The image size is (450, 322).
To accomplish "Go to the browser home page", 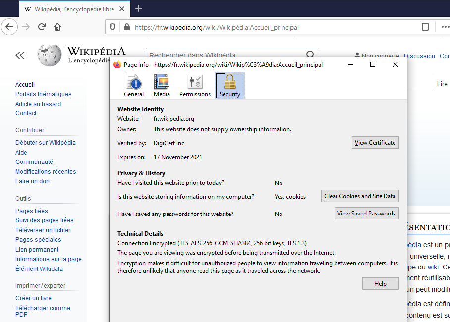I will [x=57, y=27].
